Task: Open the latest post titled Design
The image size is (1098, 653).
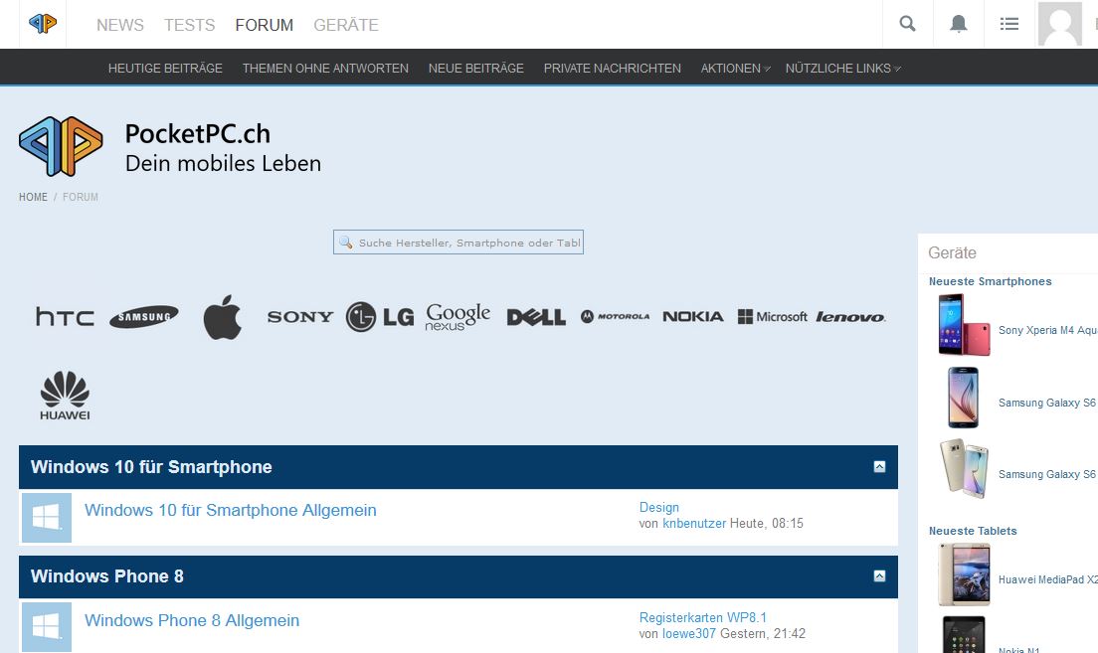Action: click(659, 508)
